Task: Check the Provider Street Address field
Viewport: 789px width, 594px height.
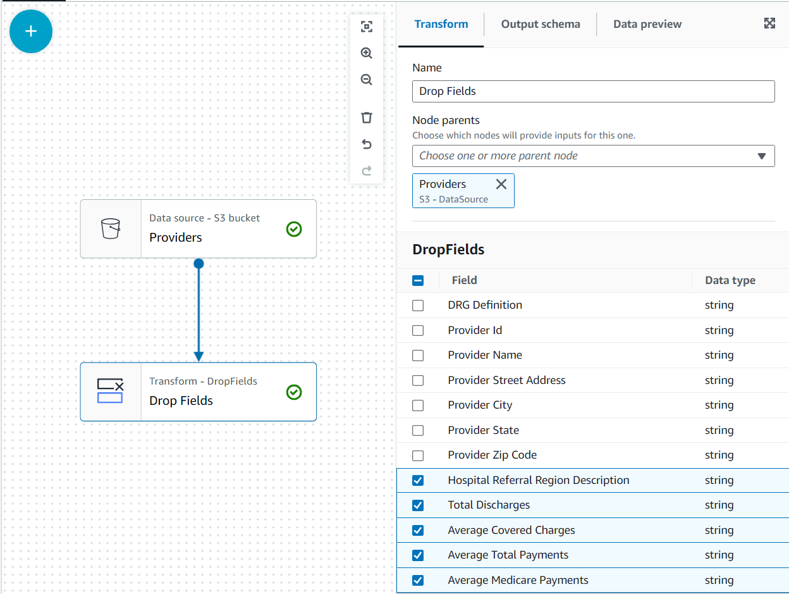Action: pos(418,380)
